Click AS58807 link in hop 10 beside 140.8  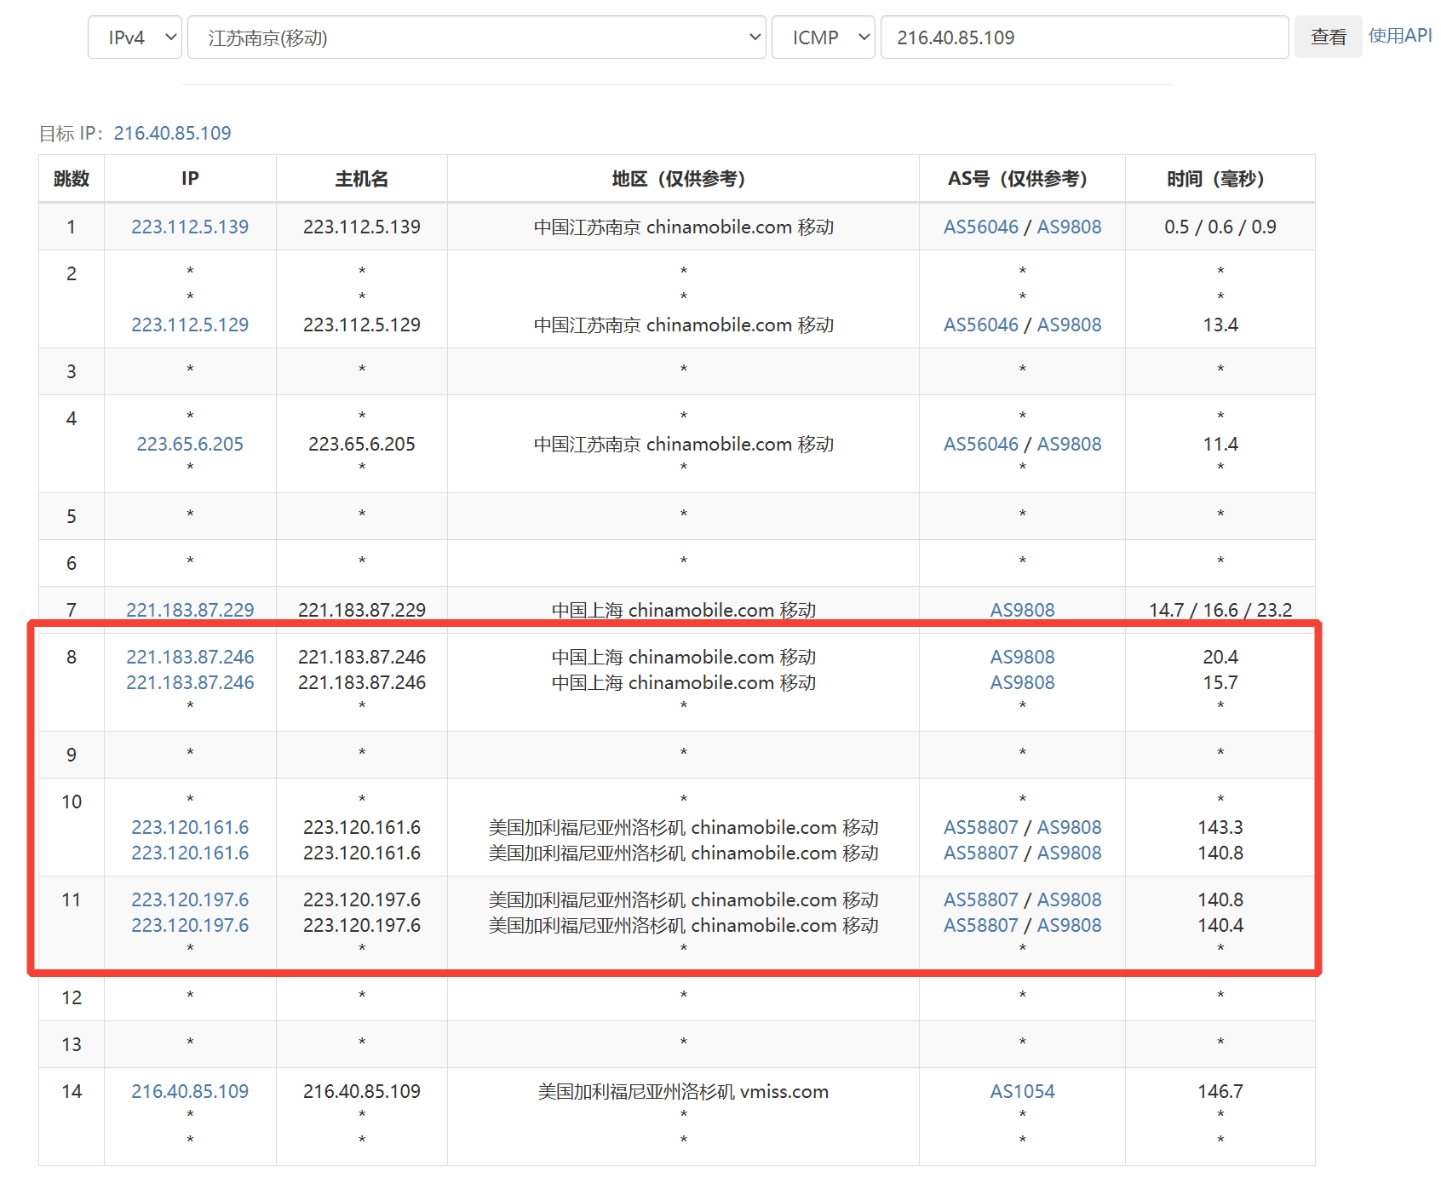click(x=981, y=853)
